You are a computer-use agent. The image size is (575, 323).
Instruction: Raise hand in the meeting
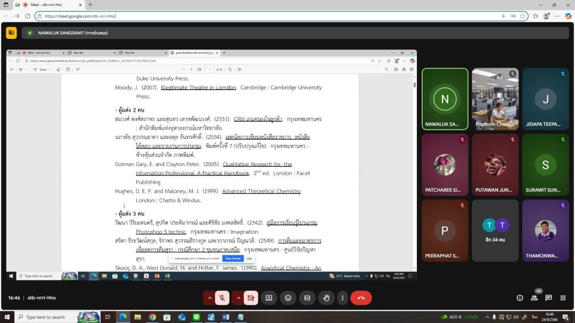[x=326, y=298]
